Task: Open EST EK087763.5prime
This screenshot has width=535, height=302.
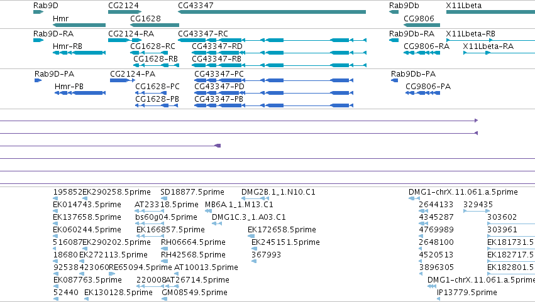Action: pos(87,280)
